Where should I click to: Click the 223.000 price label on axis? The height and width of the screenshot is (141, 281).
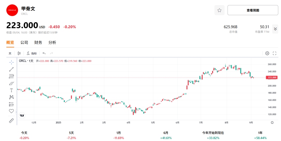click(272, 78)
